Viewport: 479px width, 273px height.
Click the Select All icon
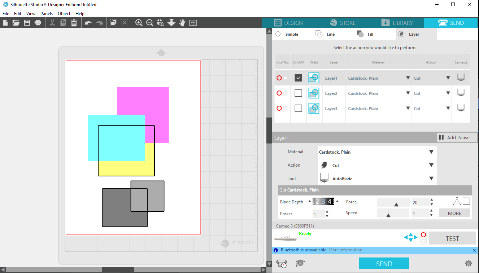[x=113, y=23]
